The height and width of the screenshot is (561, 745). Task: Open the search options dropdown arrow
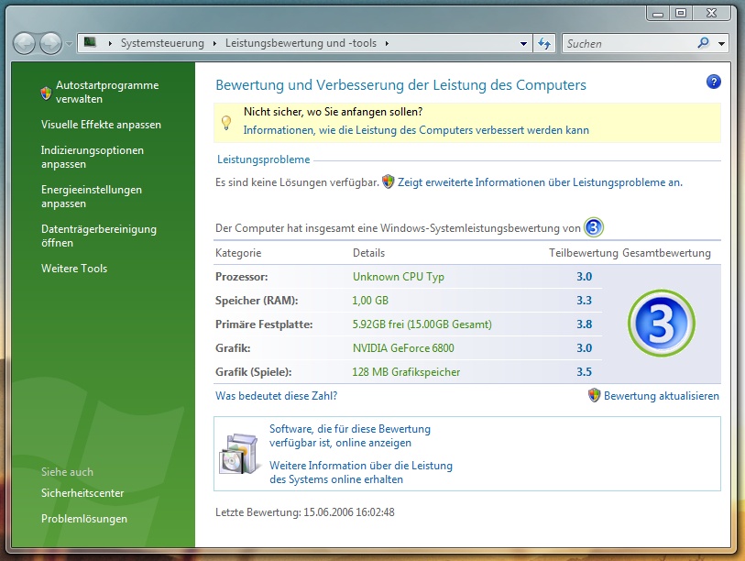722,44
